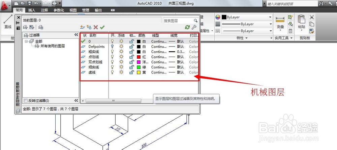
Task: Open layer manager palette properties icon
Action: pos(18,28)
